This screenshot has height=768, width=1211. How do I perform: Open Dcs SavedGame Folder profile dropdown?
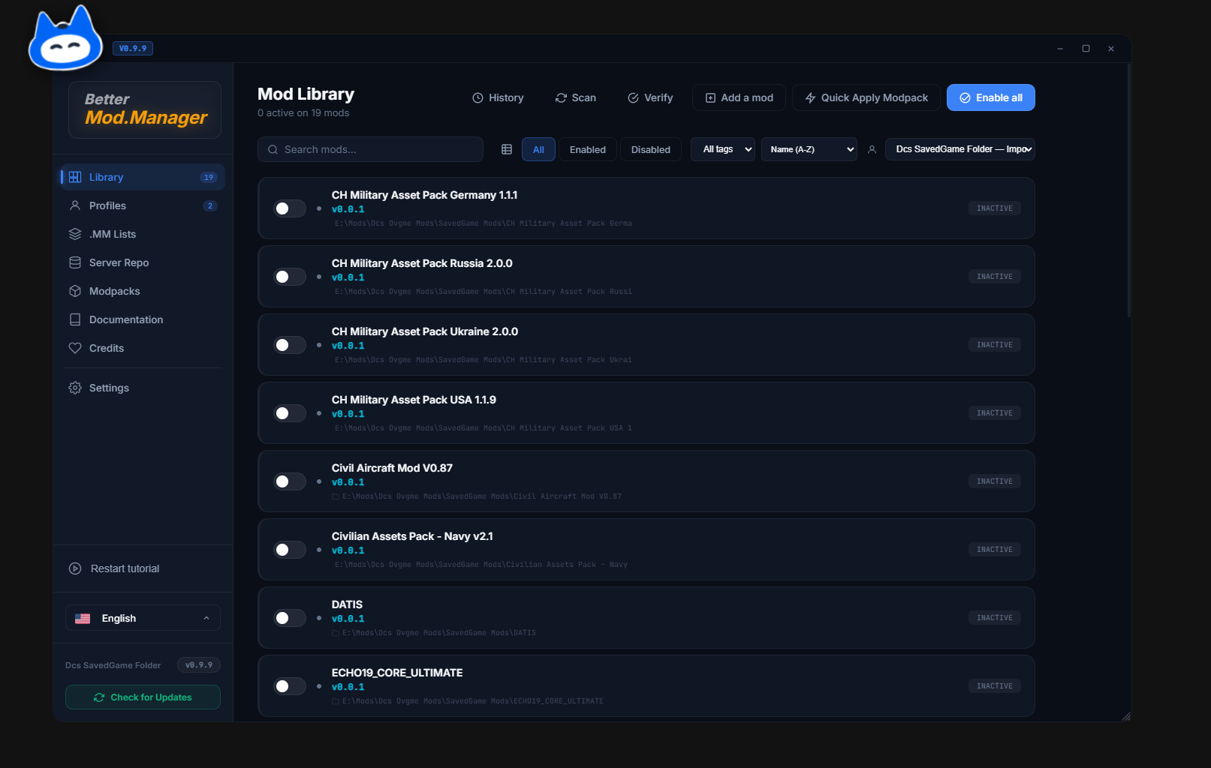(x=960, y=149)
